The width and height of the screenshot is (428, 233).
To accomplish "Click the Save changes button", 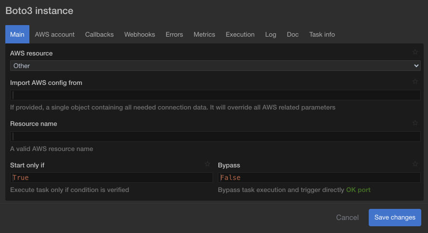I will [x=395, y=218].
